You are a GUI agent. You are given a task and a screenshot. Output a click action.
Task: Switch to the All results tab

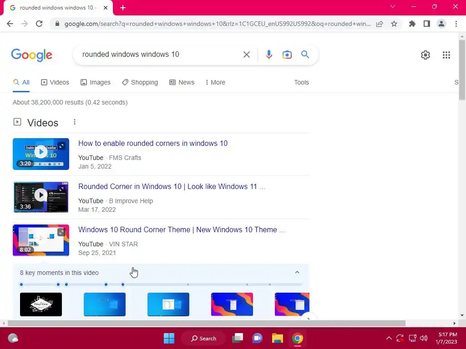[21, 83]
